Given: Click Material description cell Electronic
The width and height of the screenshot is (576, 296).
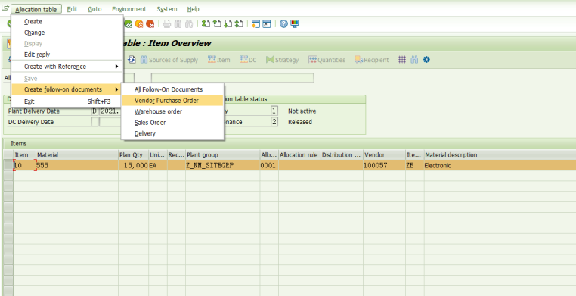Looking at the screenshot, I should point(500,166).
